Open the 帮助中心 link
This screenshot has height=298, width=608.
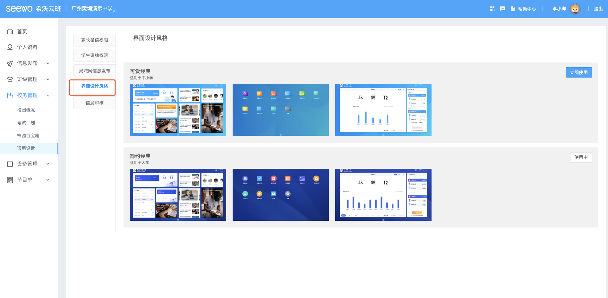[527, 9]
